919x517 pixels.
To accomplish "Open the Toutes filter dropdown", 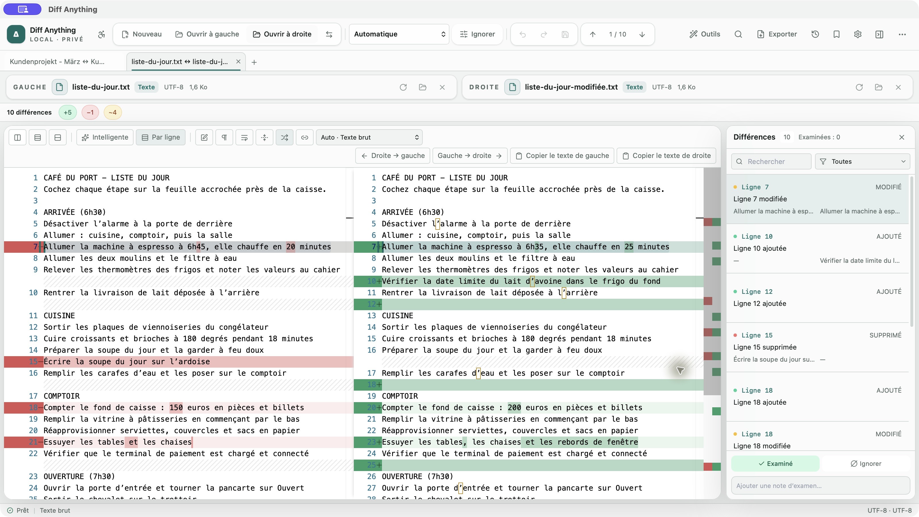I will point(863,162).
